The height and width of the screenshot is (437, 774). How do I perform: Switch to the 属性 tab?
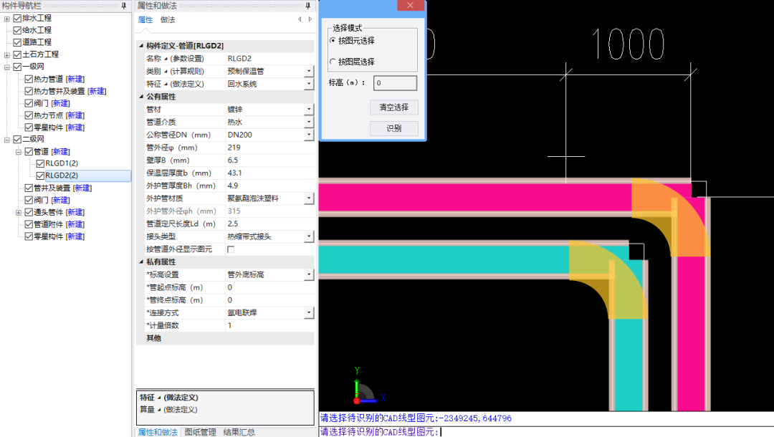coord(145,20)
